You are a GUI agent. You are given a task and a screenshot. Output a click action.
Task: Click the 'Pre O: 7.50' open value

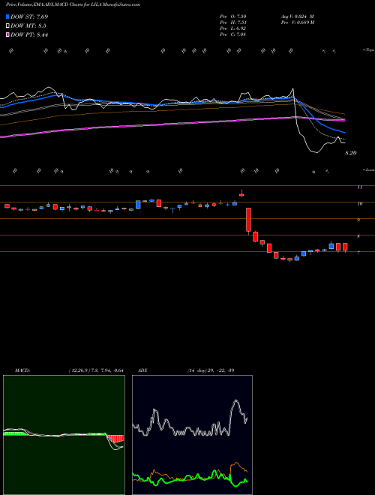coord(233,16)
